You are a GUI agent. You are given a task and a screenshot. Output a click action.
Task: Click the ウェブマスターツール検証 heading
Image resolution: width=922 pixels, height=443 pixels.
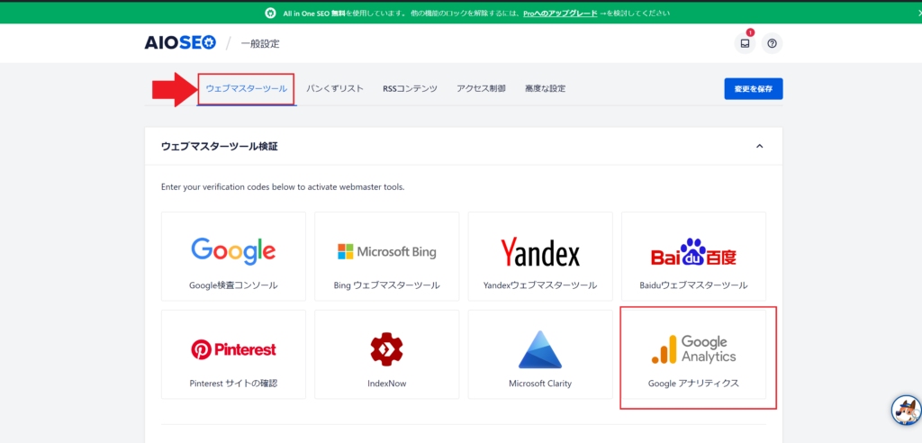point(220,147)
